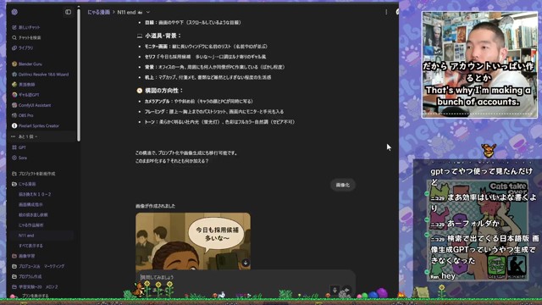This screenshot has height=305, width=542.
Task: Click the にゃる漫画 breadcrumb link
Action: click(98, 12)
